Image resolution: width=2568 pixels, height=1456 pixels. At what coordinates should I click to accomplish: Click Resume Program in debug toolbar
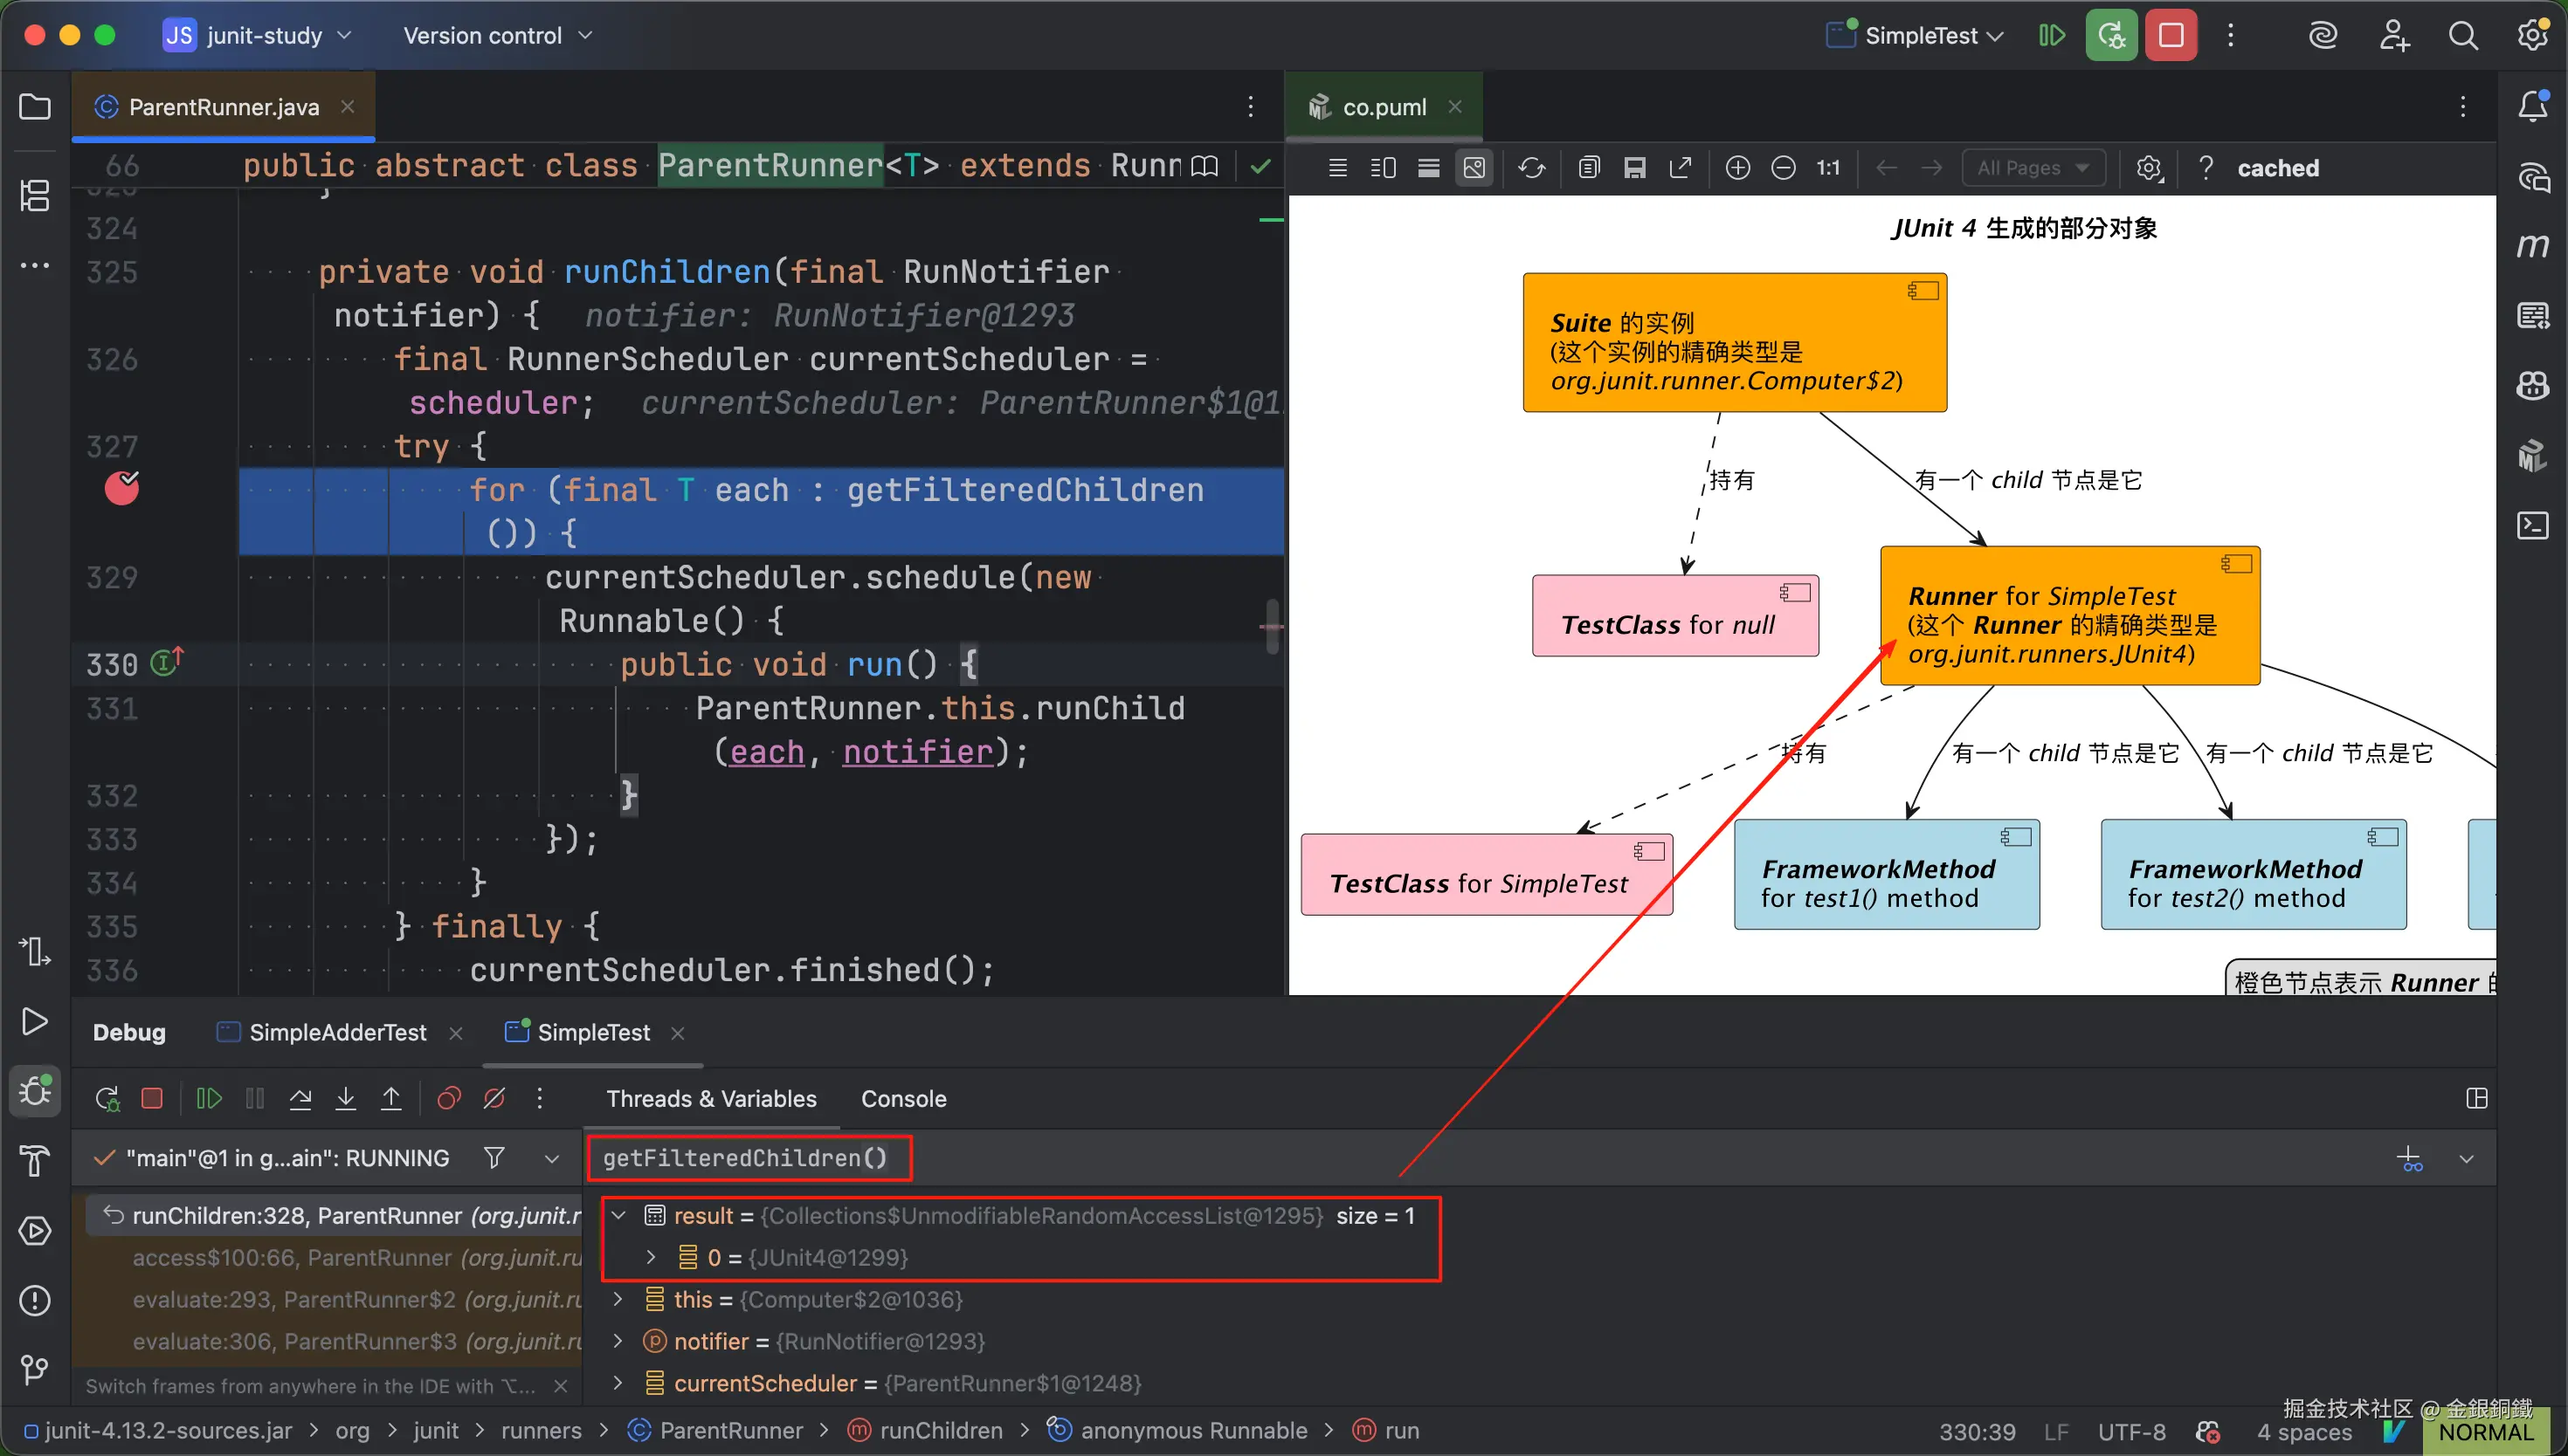point(208,1099)
